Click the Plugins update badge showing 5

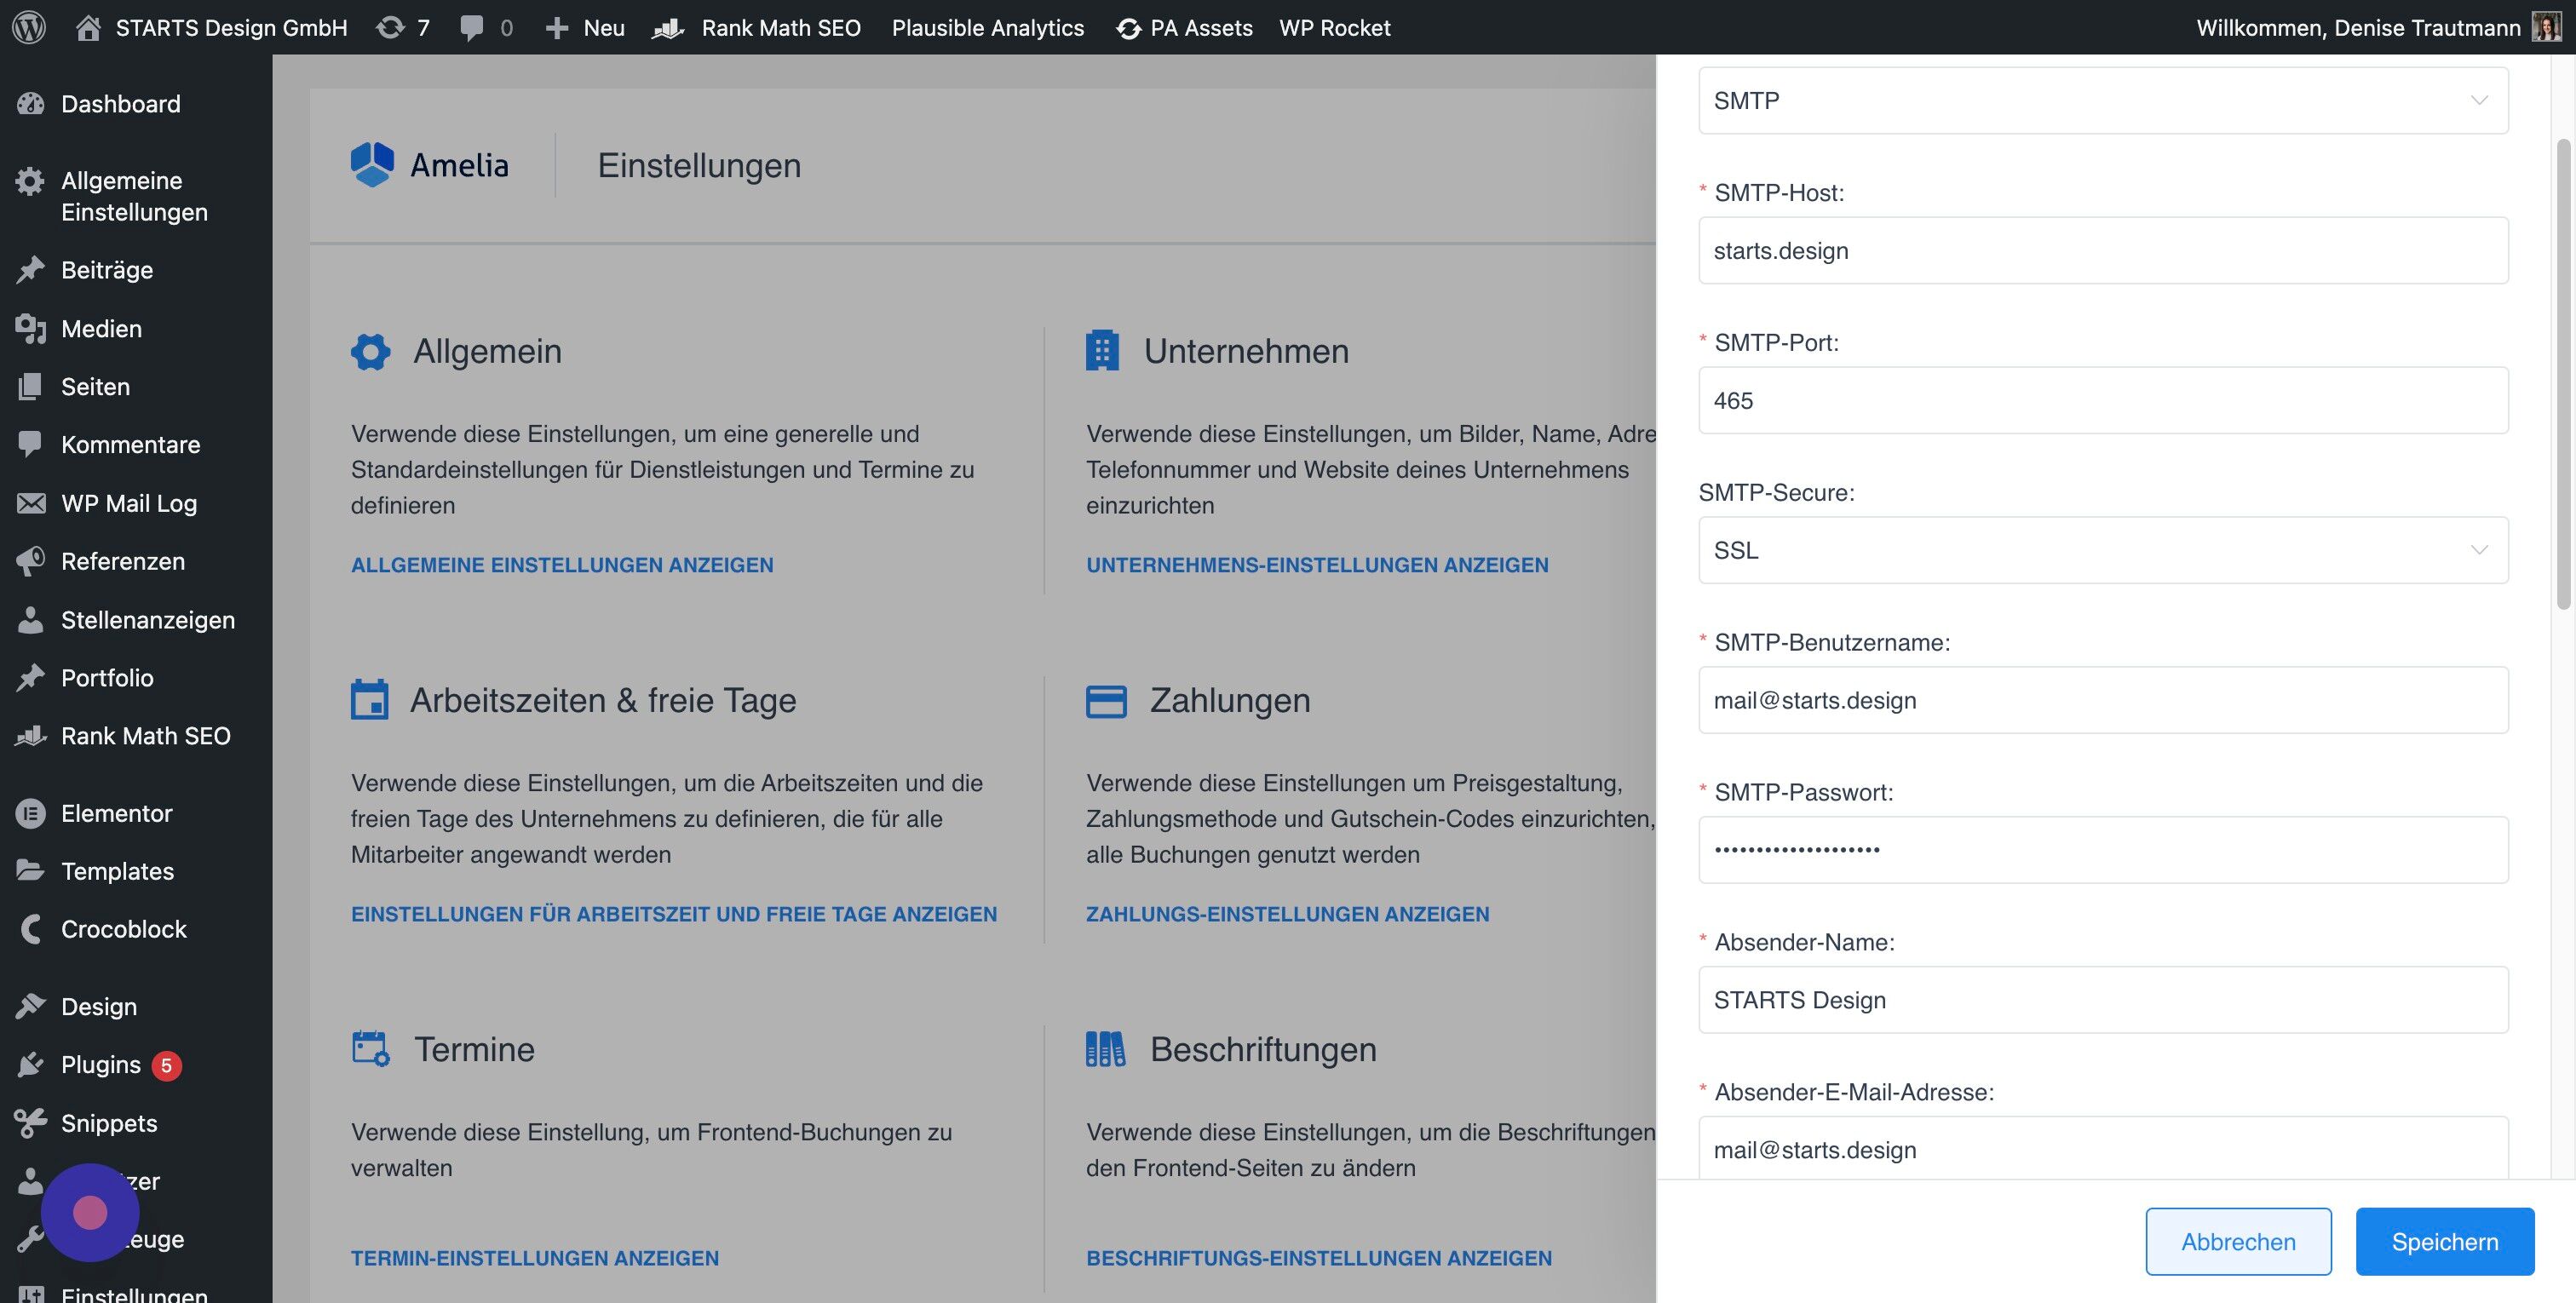click(166, 1065)
